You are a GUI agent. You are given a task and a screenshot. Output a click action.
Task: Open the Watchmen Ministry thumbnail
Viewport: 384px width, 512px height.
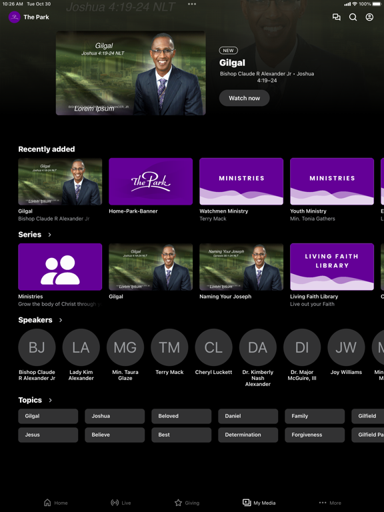[x=241, y=181]
